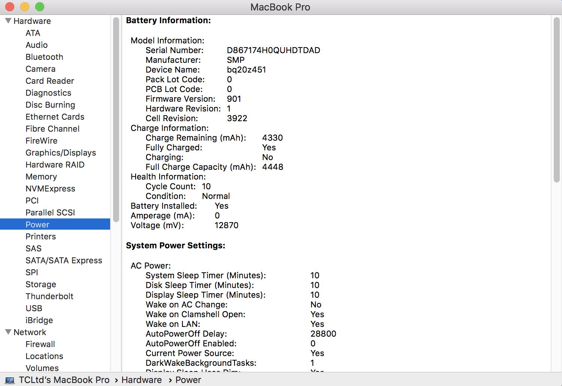Click the MacBook Pro window title
Screen dimensions: 562x386
[280, 7]
